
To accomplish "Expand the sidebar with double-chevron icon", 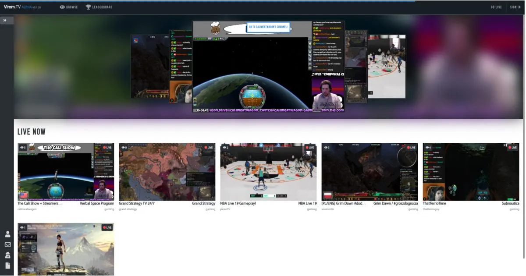I will pos(5,20).
